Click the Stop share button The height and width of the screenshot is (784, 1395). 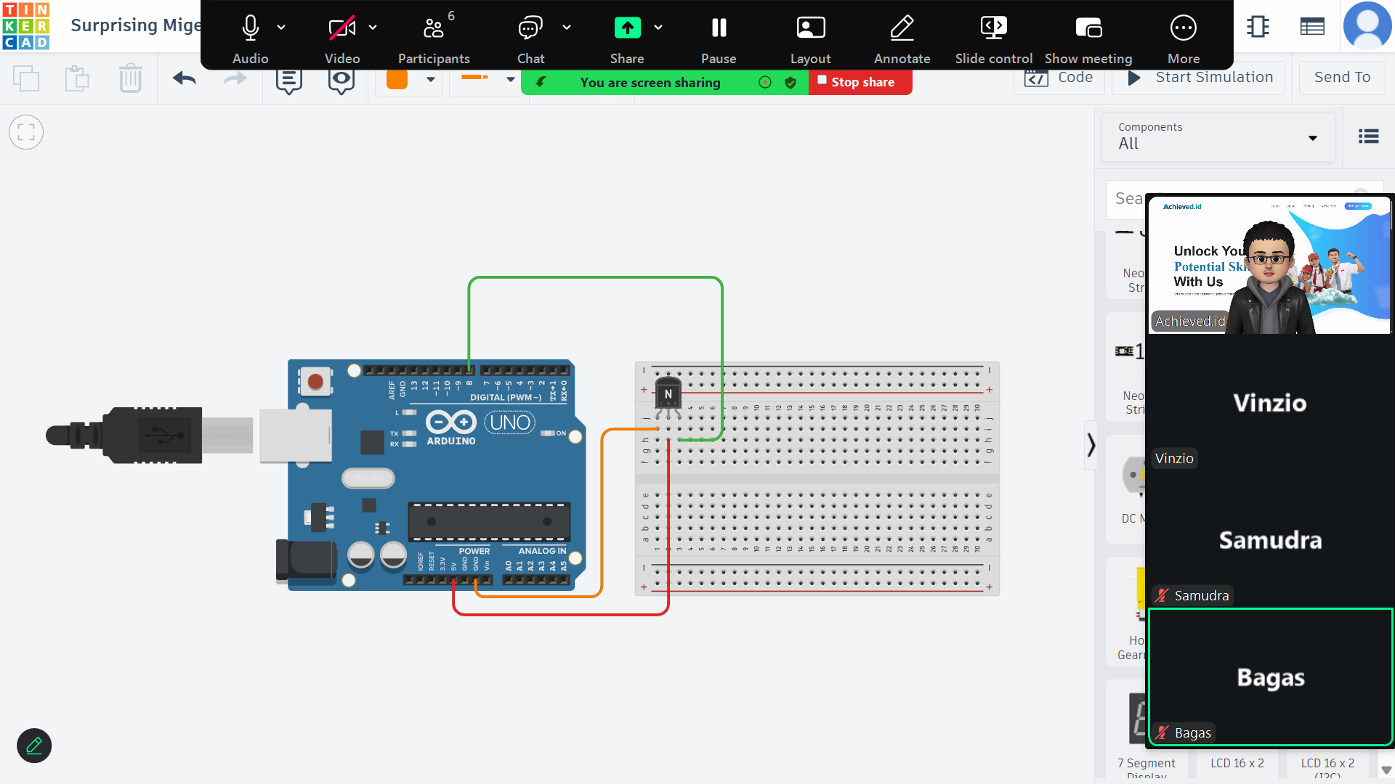pos(861,82)
